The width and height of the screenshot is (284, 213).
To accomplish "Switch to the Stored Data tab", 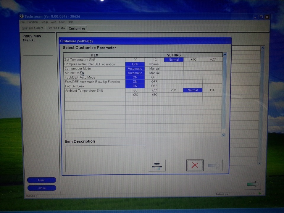I will [x=56, y=28].
